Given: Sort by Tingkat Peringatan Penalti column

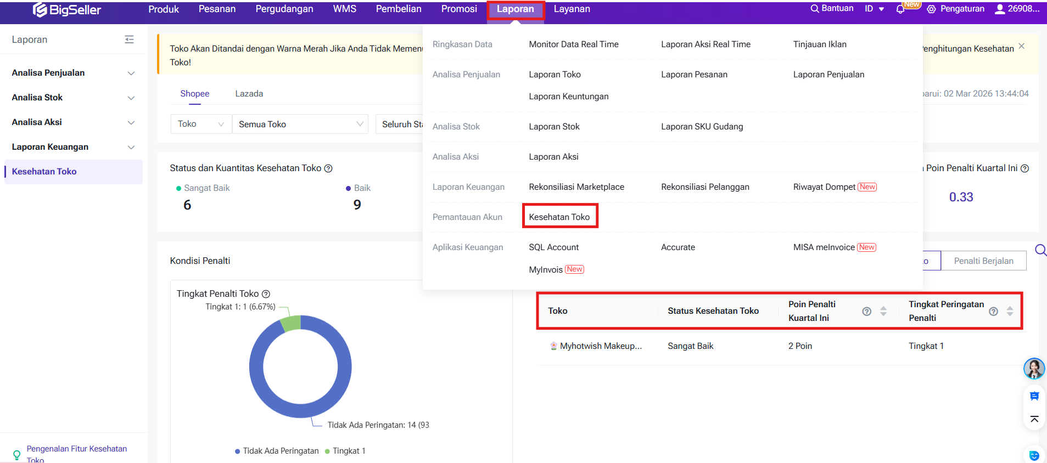Looking at the screenshot, I should click(1010, 311).
